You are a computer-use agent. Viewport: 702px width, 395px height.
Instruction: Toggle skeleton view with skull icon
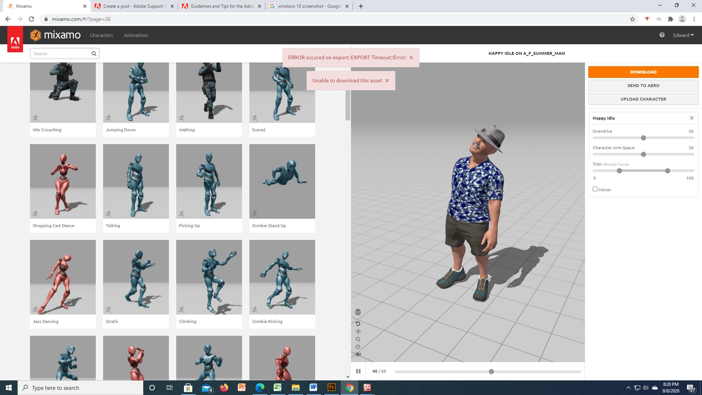[358, 312]
